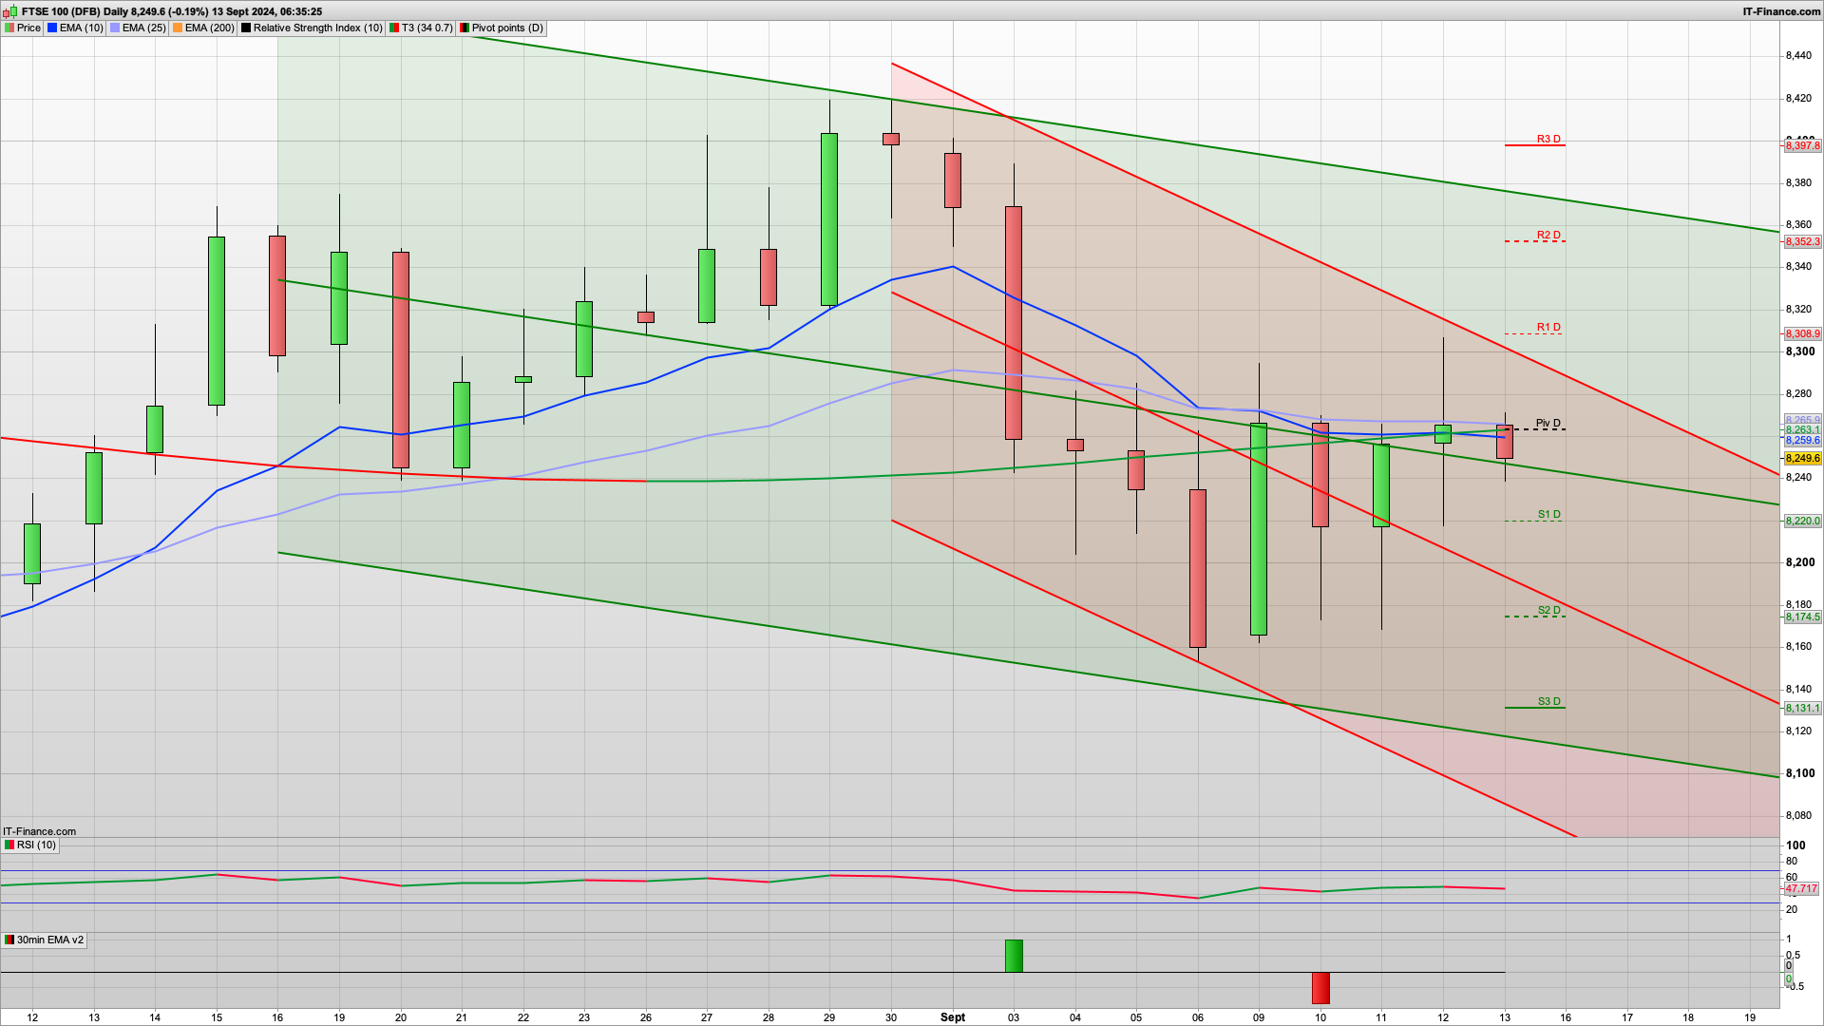This screenshot has height=1026, width=1824.
Task: Click the Relative Strength Index (10) legend icon
Action: (245, 28)
